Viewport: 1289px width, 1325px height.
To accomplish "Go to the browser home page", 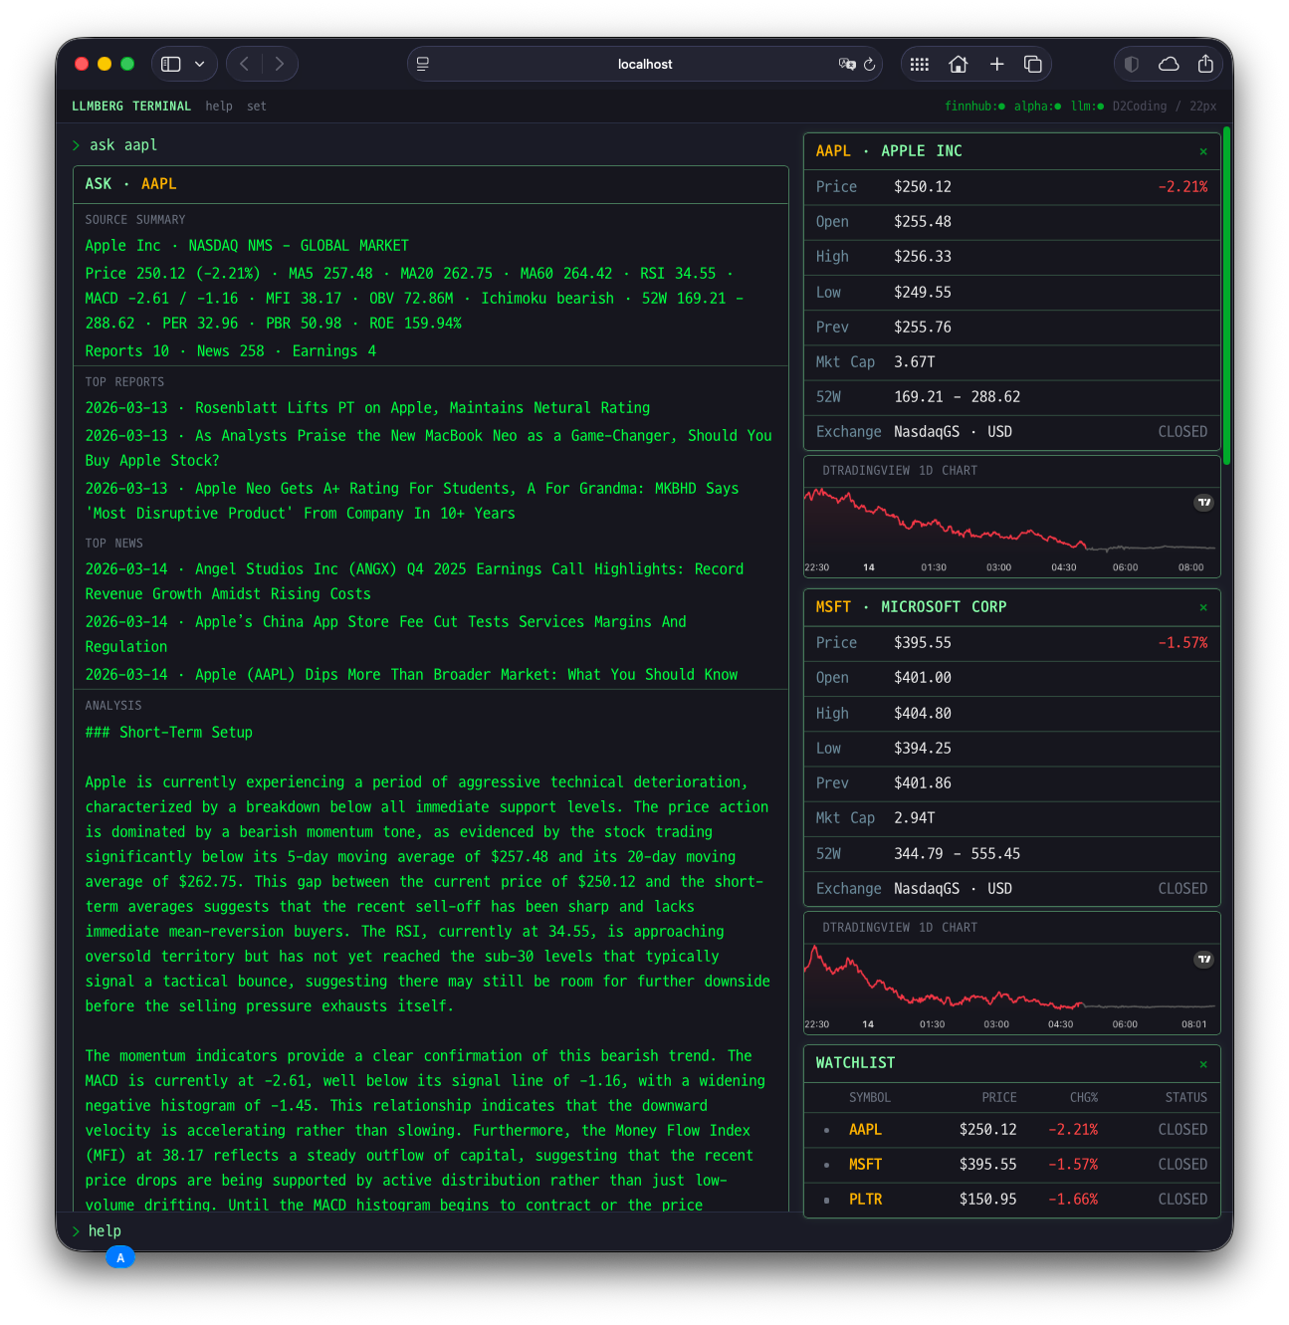I will tap(959, 64).
